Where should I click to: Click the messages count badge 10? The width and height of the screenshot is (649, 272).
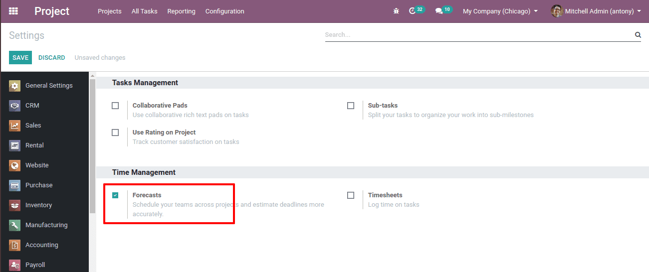pyautogui.click(x=447, y=9)
